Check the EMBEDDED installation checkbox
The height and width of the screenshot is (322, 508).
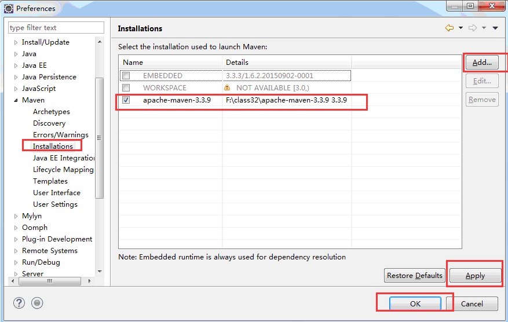click(x=126, y=75)
